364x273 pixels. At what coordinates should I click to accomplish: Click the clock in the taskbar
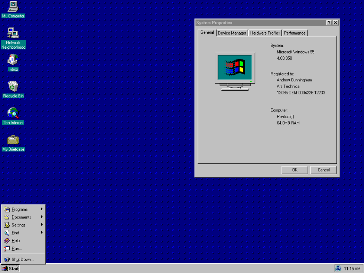point(352,268)
